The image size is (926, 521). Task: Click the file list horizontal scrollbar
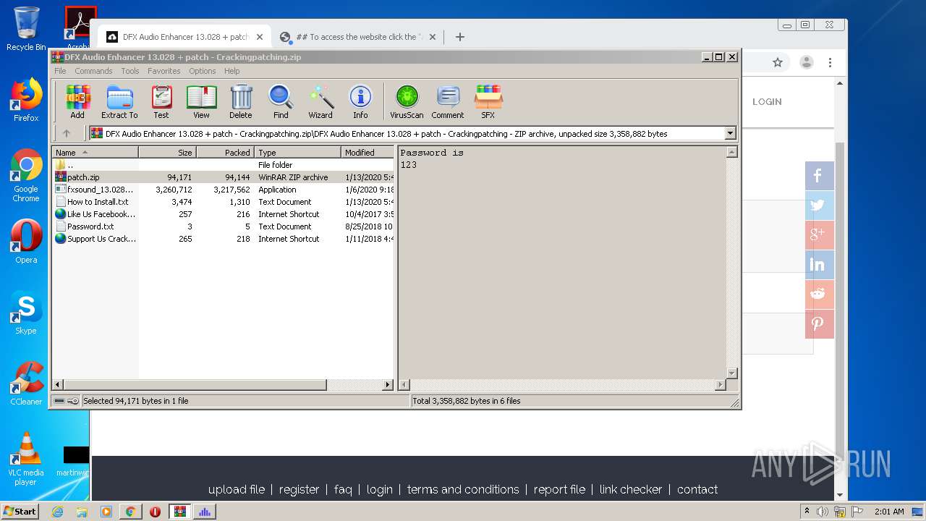(x=223, y=385)
